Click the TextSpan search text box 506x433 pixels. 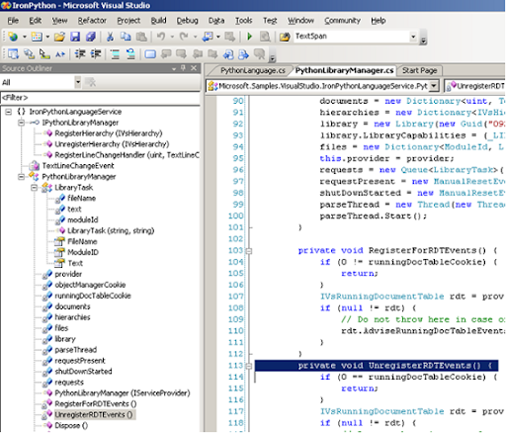(352, 37)
